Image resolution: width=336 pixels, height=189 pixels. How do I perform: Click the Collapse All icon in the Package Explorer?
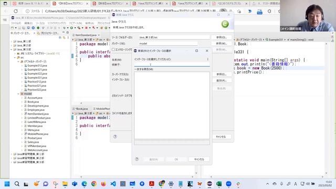pos(60,37)
